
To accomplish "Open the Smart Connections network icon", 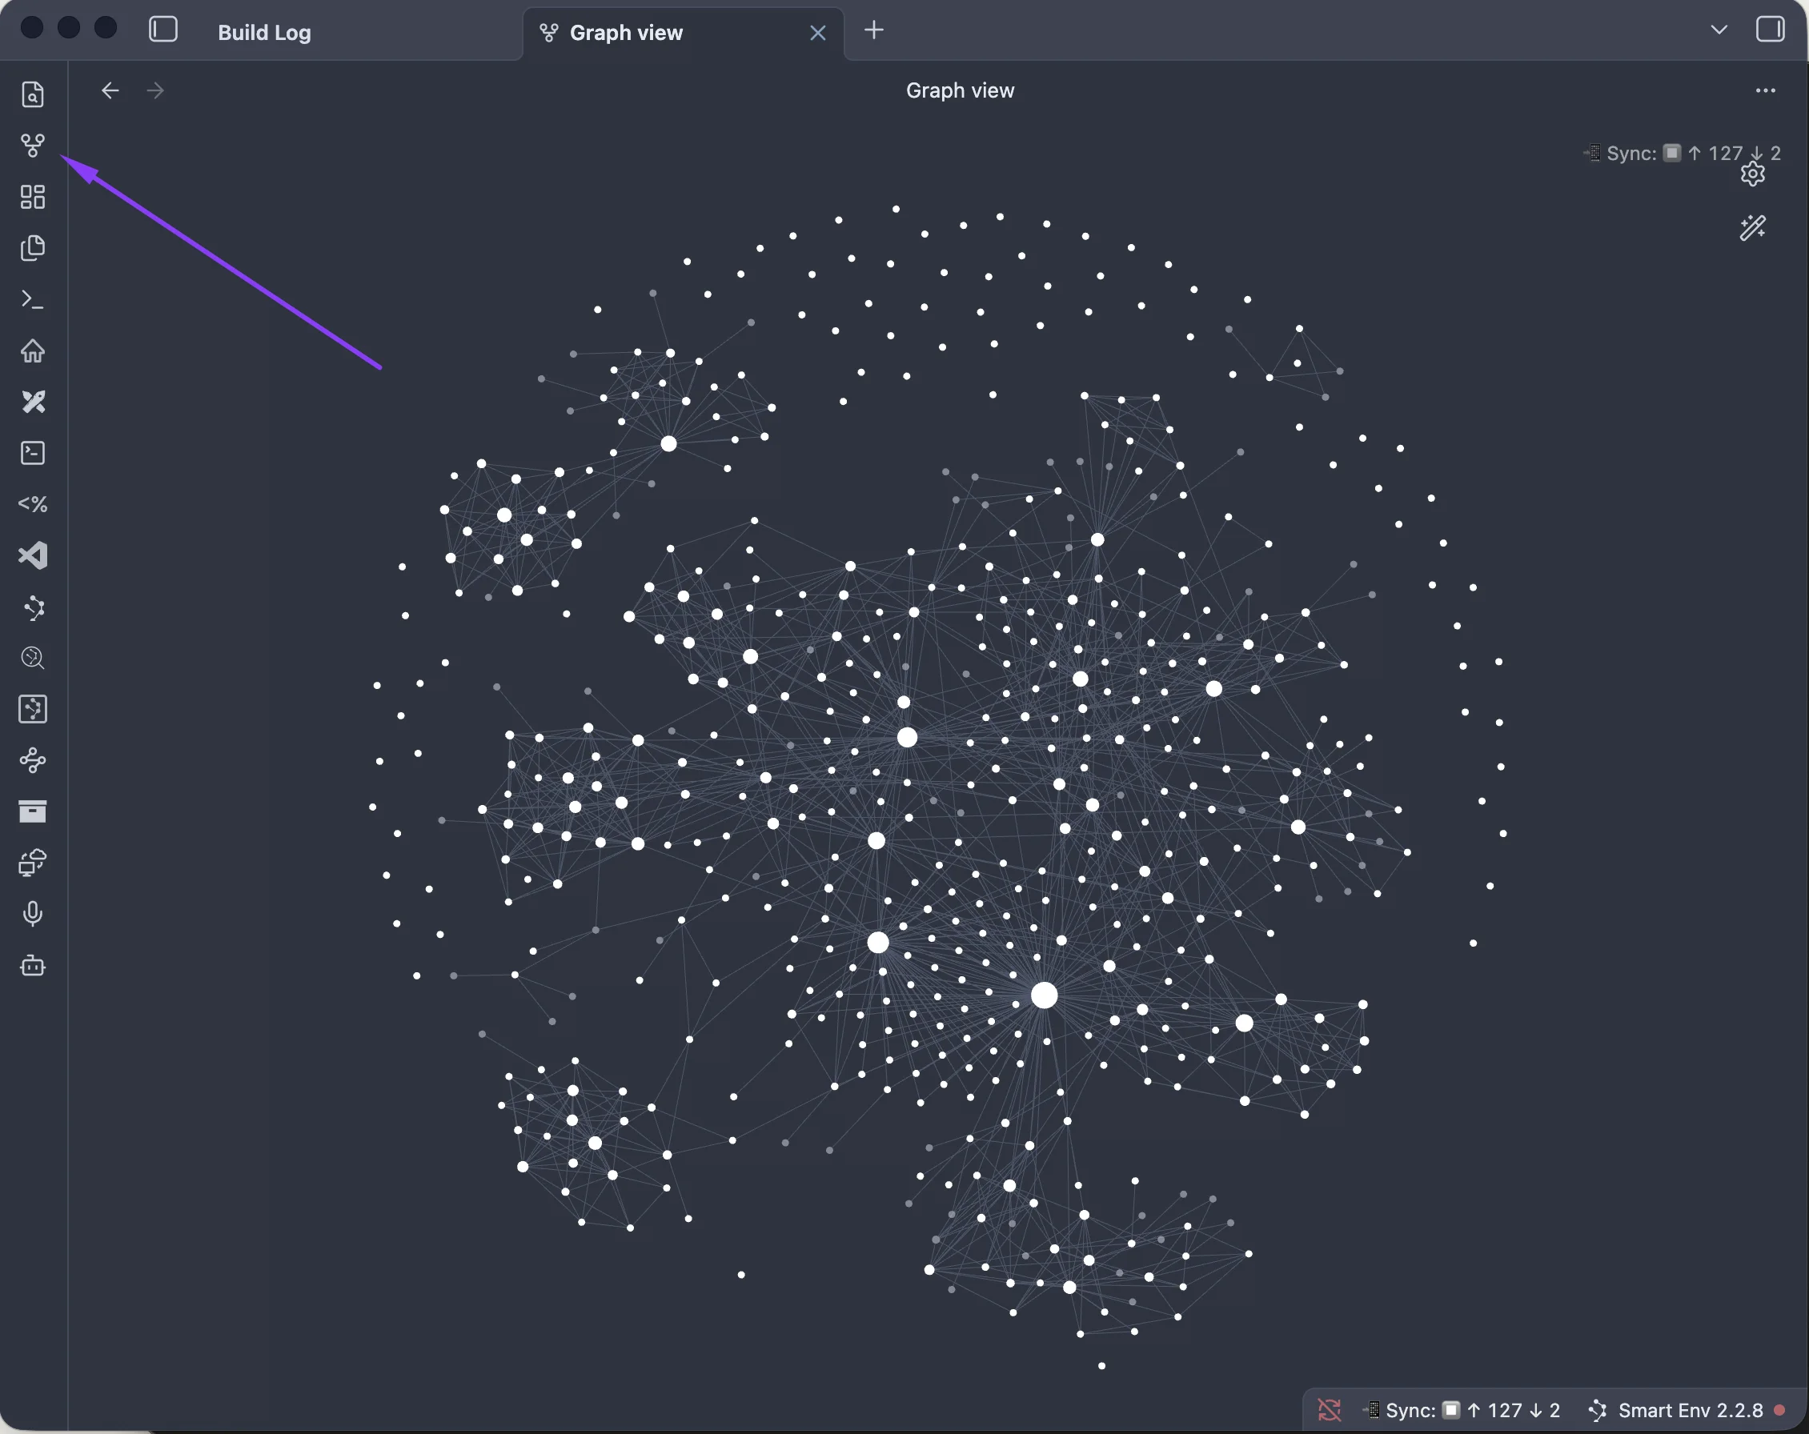I will click(x=33, y=607).
